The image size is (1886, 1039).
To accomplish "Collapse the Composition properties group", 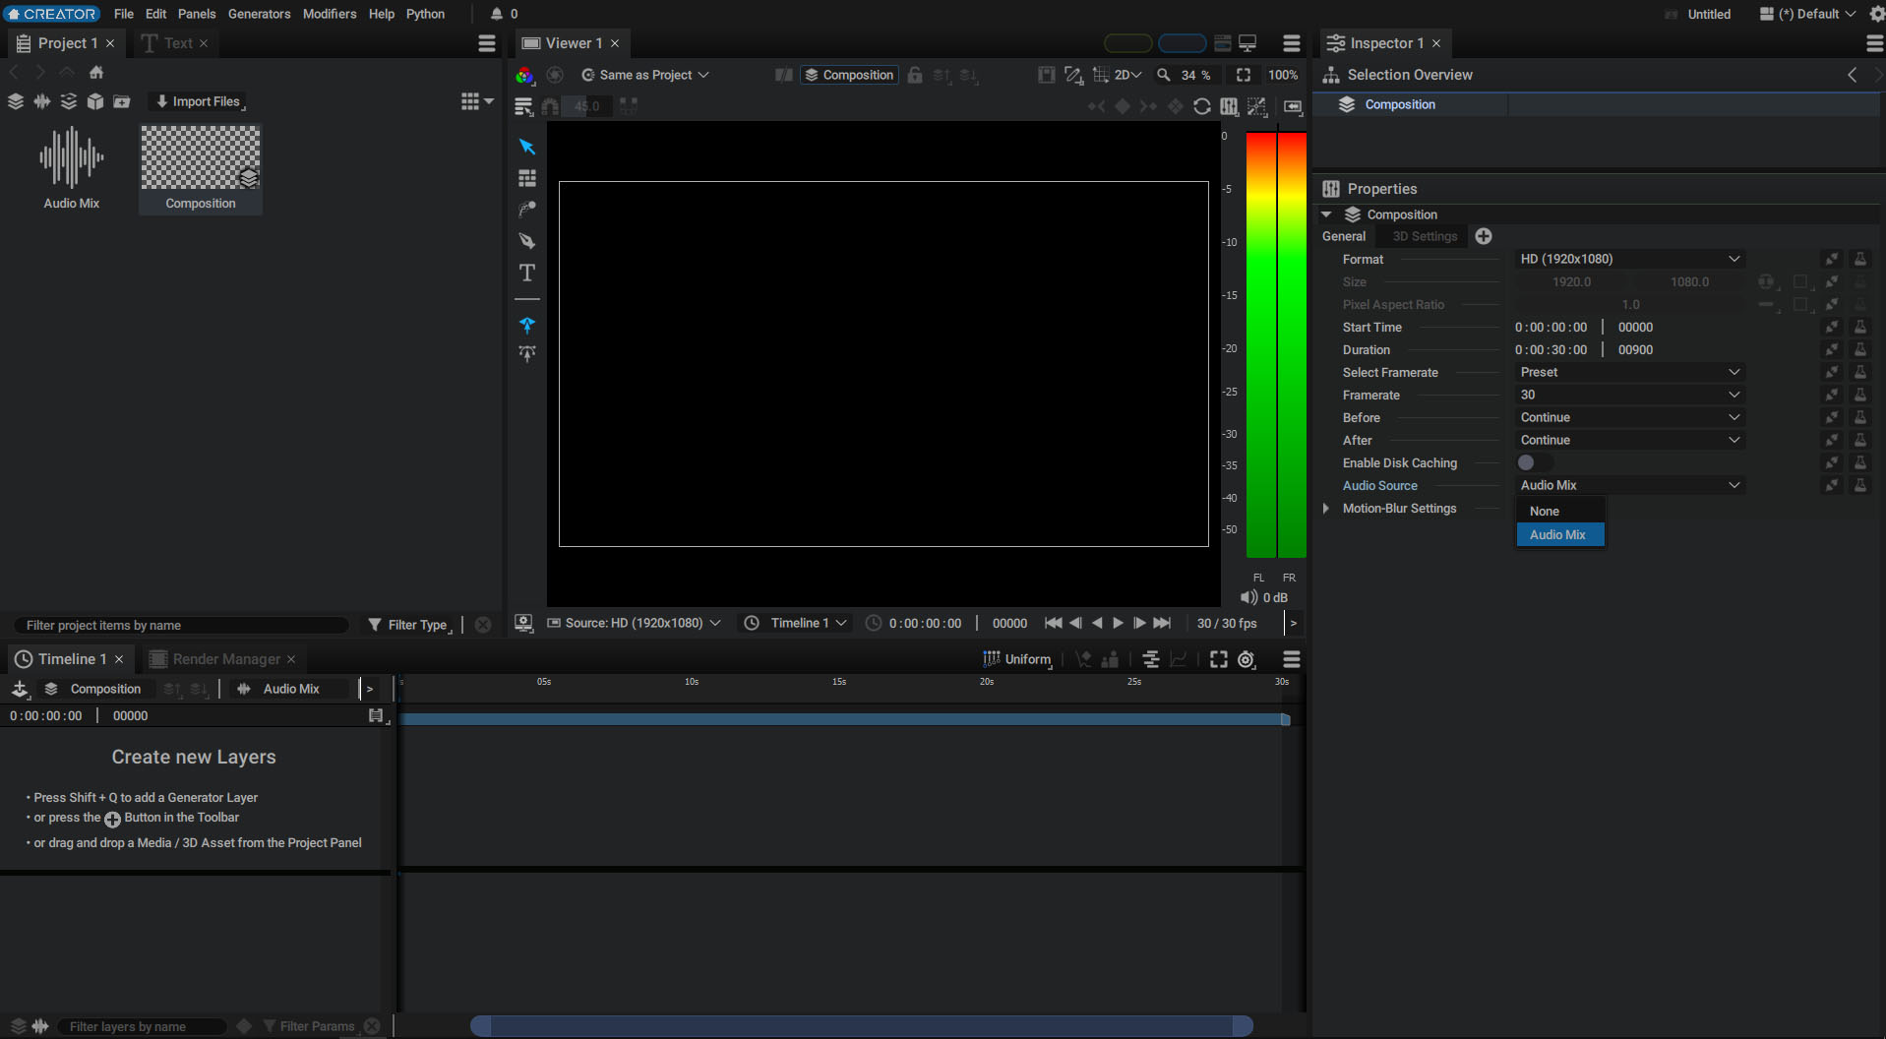I will [1326, 214].
